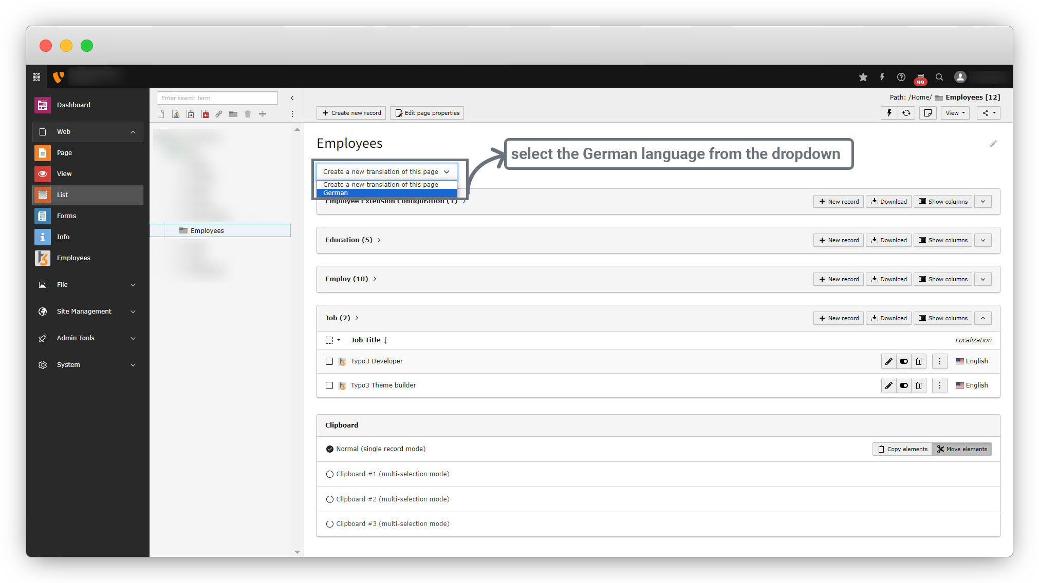Screen dimensions: 1039x583
Task: Check the Typo3 Theme builder checkbox
Action: 329,385
